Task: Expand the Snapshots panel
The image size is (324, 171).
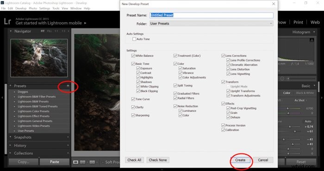Action: pos(10,137)
